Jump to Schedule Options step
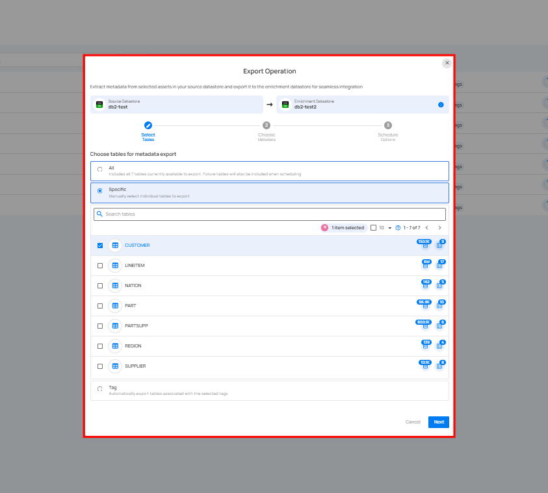This screenshot has height=493, width=548. tap(388, 125)
